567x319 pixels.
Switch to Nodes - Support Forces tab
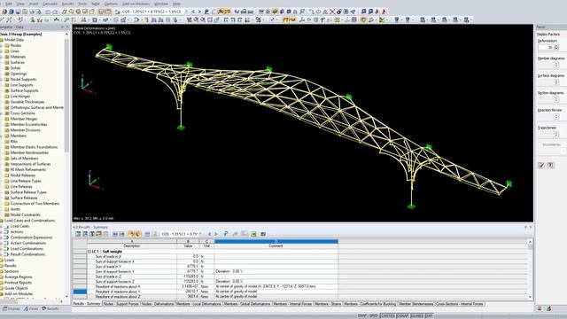[121, 304]
